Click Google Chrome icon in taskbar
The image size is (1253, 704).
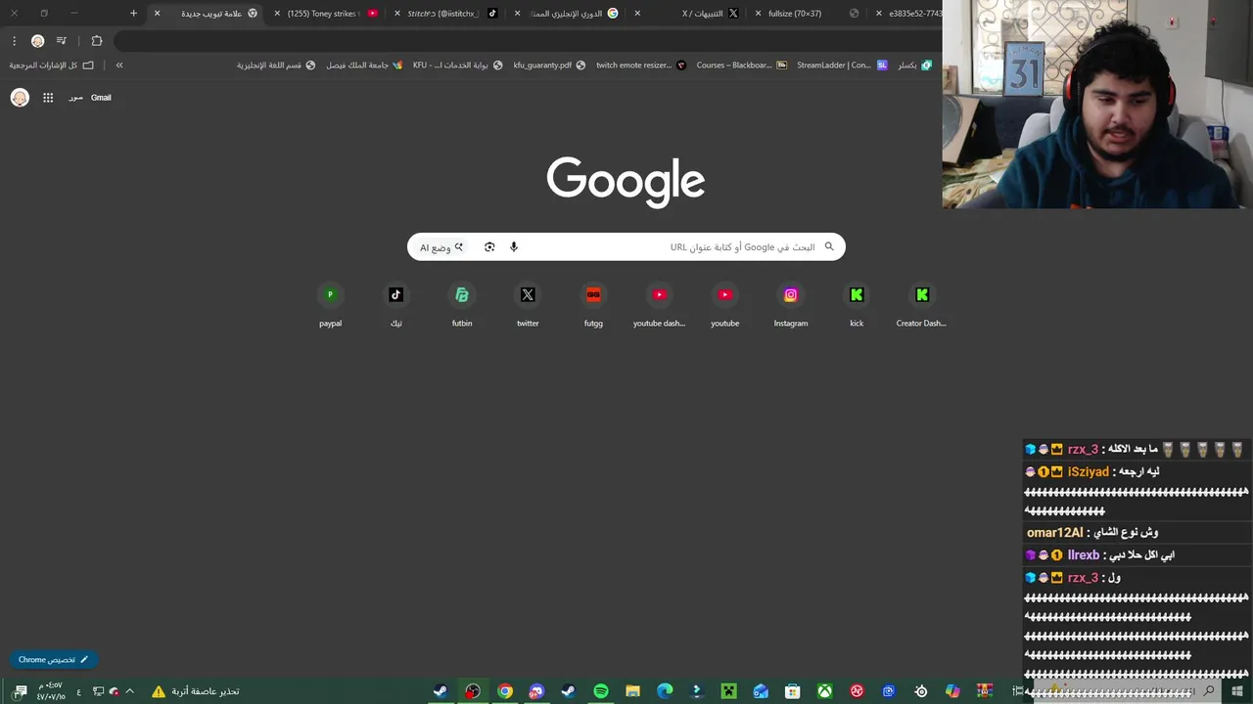pyautogui.click(x=505, y=691)
